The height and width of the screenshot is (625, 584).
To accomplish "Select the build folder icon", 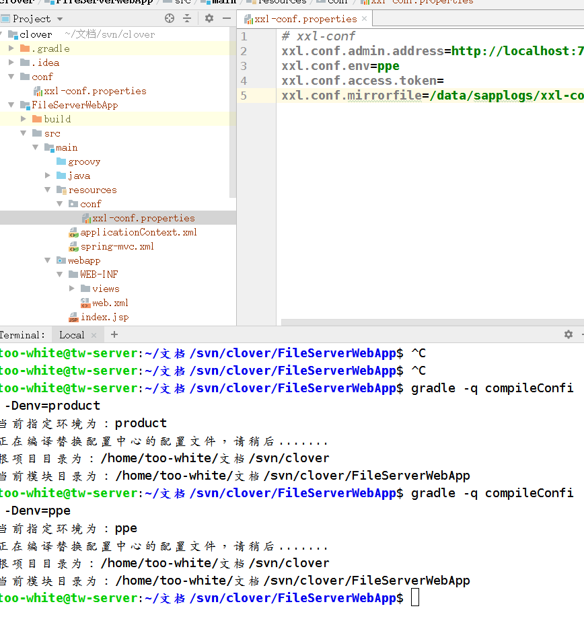I will pyautogui.click(x=37, y=119).
